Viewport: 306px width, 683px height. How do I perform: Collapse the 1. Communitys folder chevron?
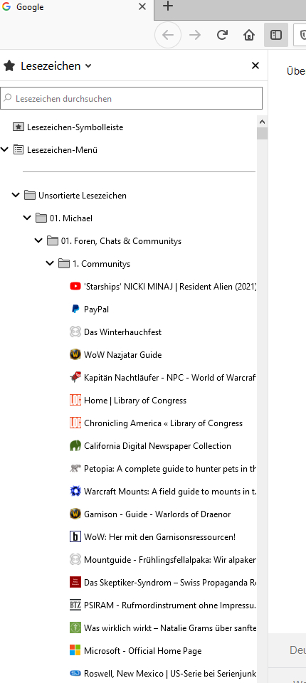point(50,263)
